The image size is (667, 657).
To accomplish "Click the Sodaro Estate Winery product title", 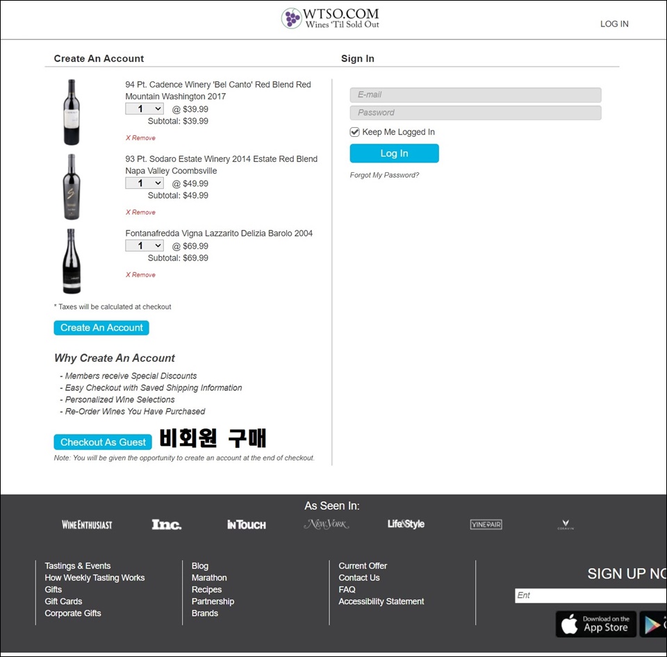I will point(221,165).
